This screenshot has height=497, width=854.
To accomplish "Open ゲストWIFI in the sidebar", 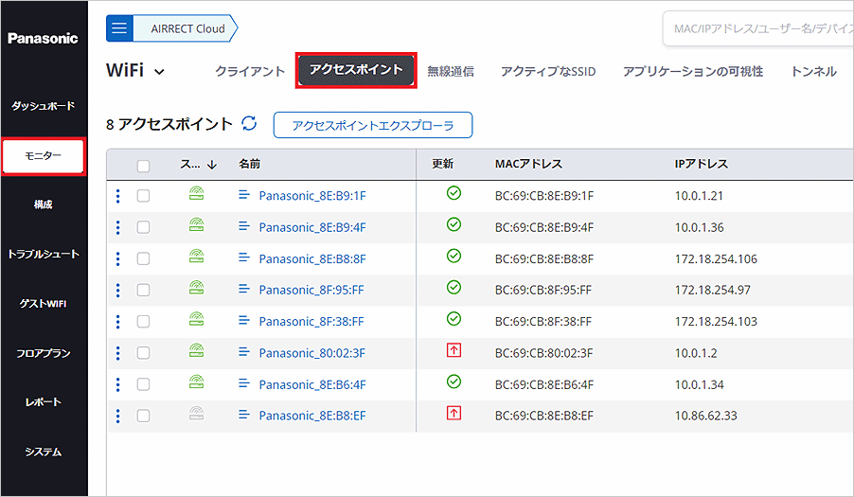I will 43,304.
